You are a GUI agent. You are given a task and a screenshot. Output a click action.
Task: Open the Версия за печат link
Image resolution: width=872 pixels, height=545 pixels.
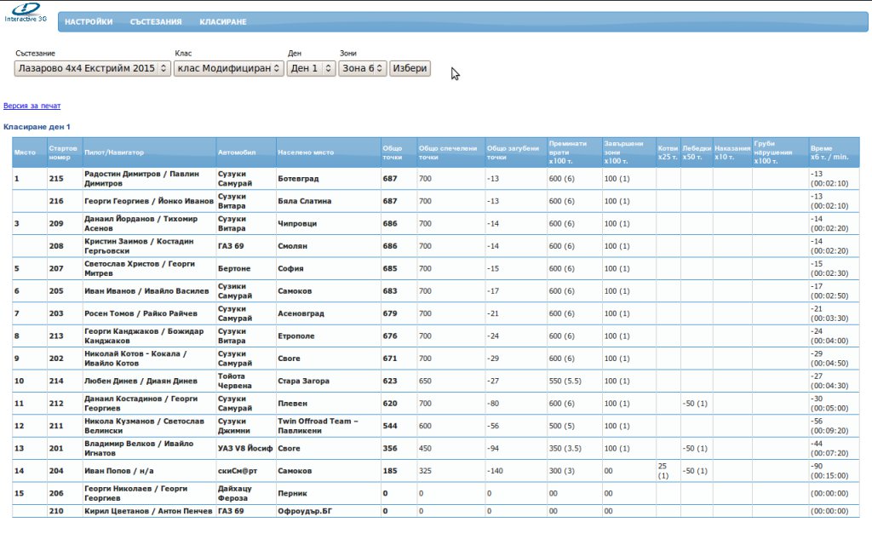32,106
